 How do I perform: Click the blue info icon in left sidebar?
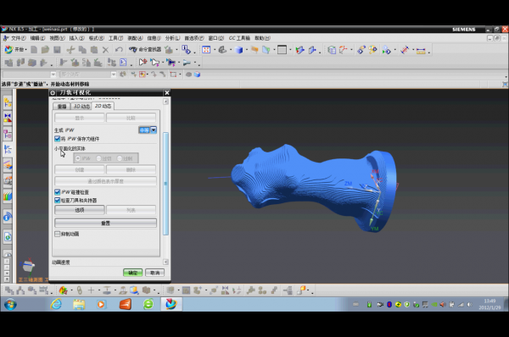pyautogui.click(x=8, y=217)
